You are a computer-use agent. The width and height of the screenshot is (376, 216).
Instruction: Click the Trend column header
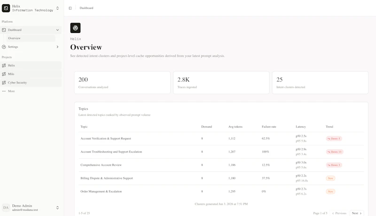pos(329,127)
